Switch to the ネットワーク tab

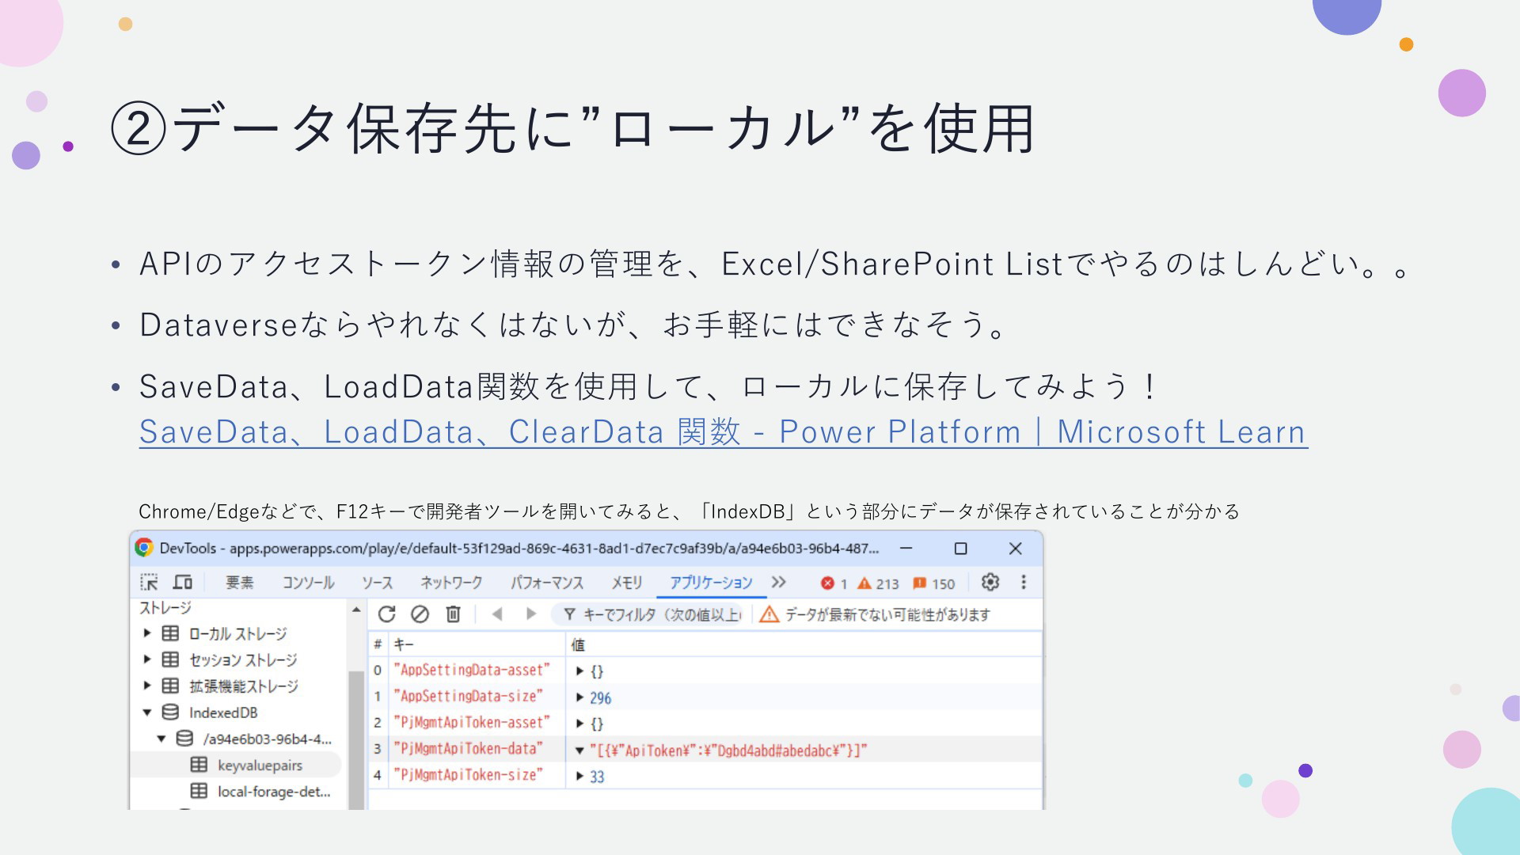(451, 583)
